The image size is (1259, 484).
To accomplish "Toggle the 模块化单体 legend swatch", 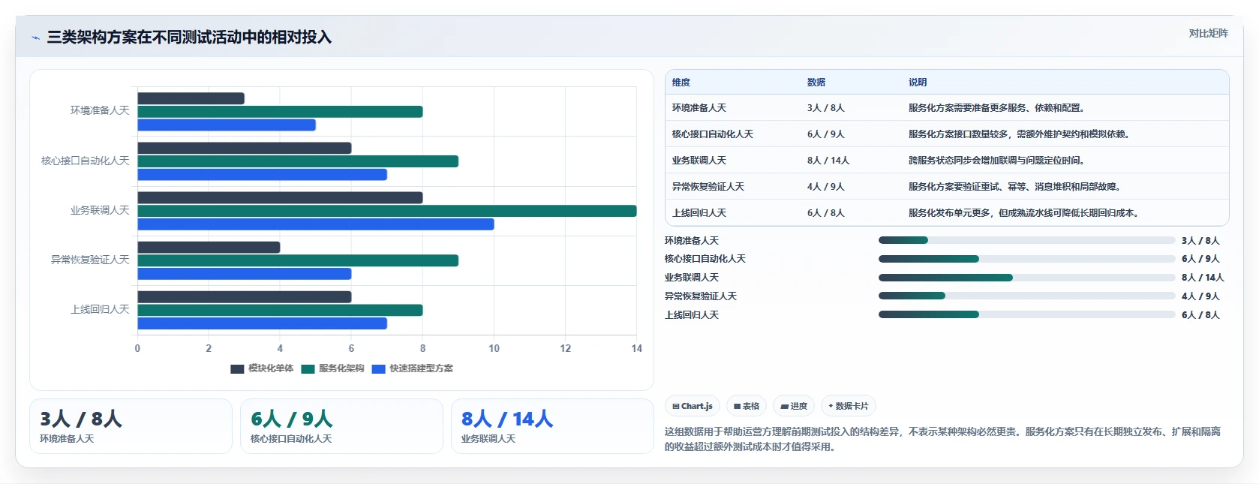I will [237, 368].
